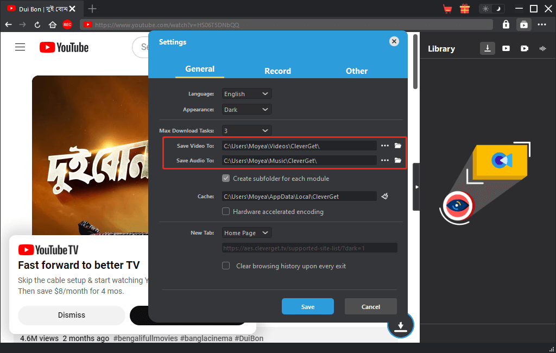Image resolution: width=556 pixels, height=353 pixels.
Task: Click the Save Video To path field
Action: tap(299, 146)
